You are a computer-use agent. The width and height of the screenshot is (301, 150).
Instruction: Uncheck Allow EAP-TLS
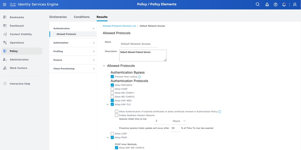click(x=112, y=104)
